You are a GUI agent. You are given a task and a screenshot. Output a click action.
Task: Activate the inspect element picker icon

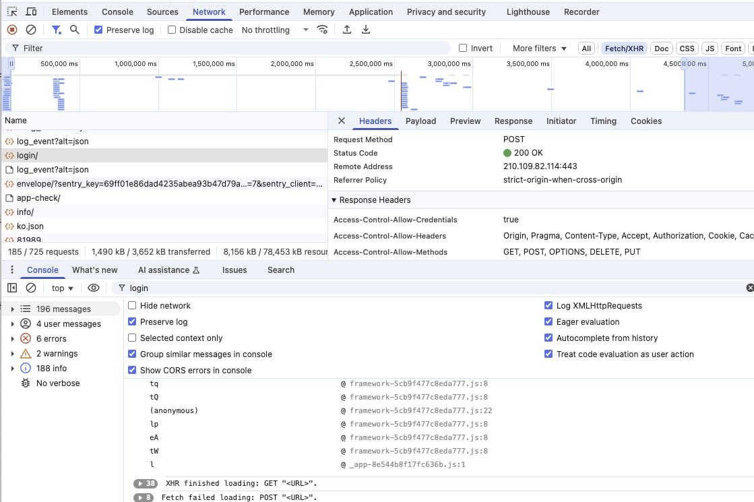pos(12,11)
